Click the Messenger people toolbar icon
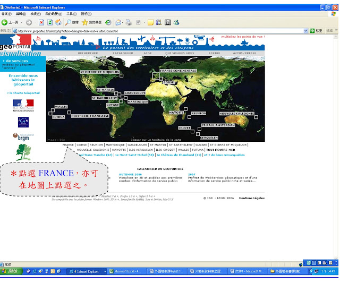Viewport: 340px width, 283px height. point(176,22)
